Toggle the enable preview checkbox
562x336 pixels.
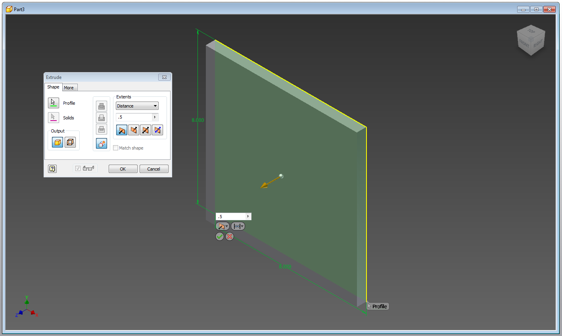point(78,168)
